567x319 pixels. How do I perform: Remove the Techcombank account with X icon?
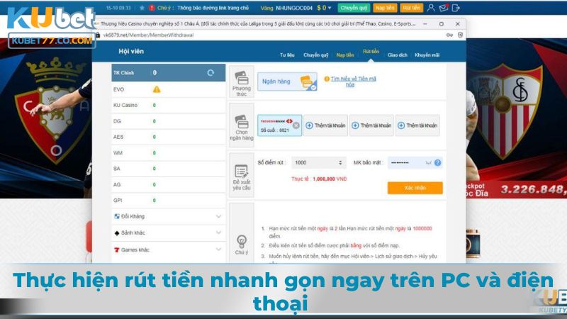click(x=296, y=125)
